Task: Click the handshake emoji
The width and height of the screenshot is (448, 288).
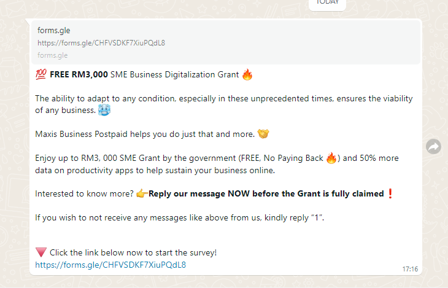Action: (x=263, y=134)
